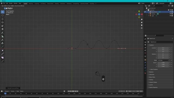Select the Transform tool
The width and height of the screenshot is (174, 98).
[x=2, y=29]
